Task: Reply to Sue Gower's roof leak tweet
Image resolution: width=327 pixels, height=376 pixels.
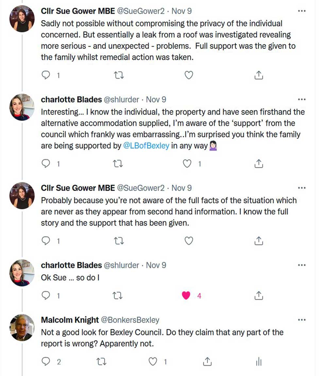Action: (46, 76)
